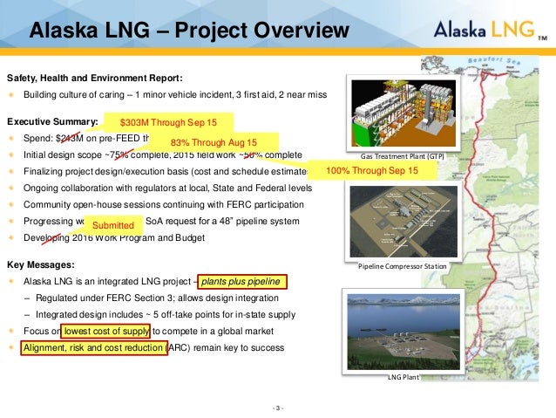The image size is (556, 418).
Task: Click the 'LNG Plant' caption
Action: tap(403, 377)
